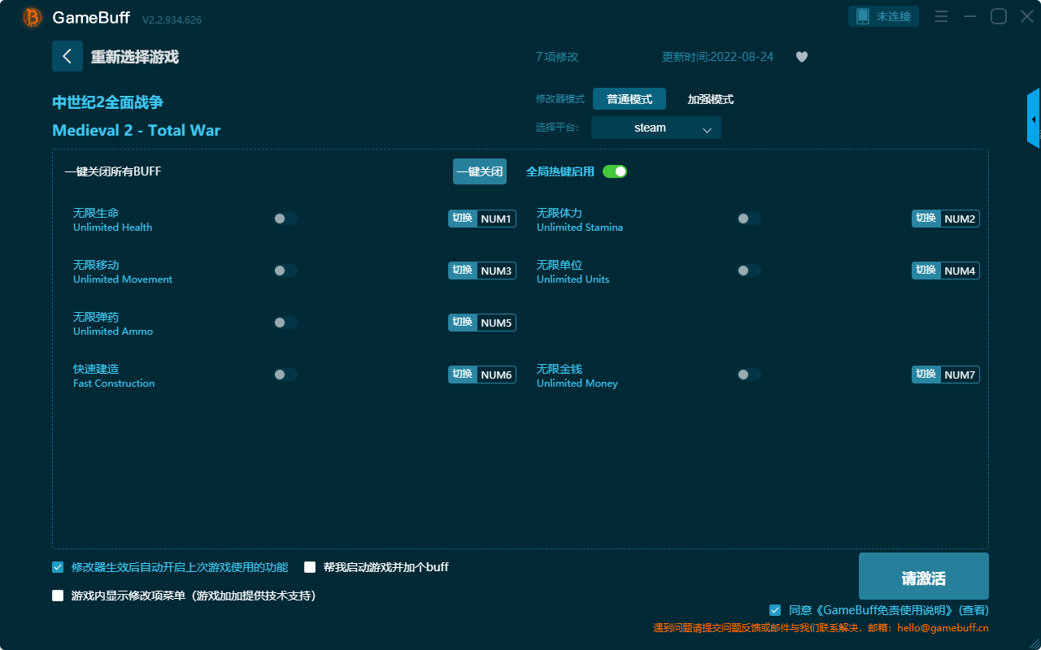Click the GameBuff logo icon
The height and width of the screenshot is (650, 1041).
coord(33,17)
